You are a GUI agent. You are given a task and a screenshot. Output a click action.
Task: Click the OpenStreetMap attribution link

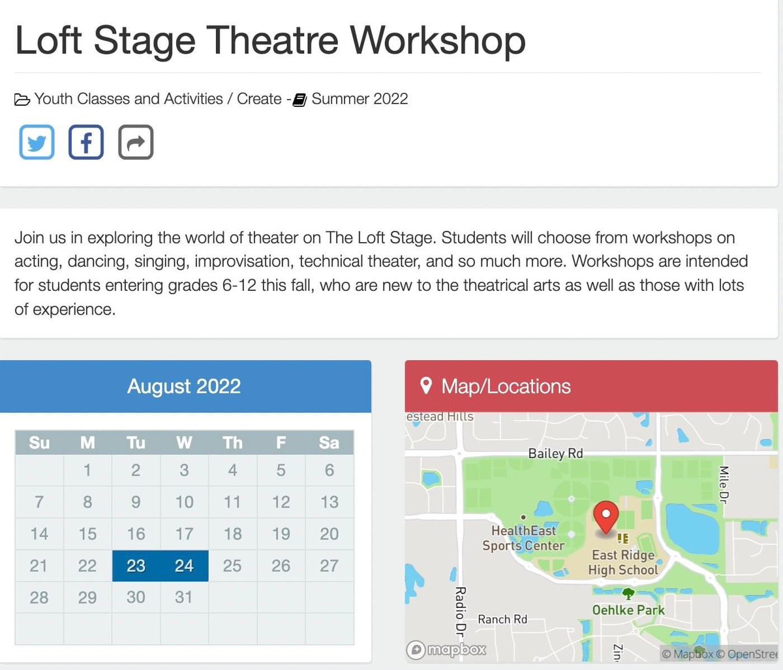[750, 653]
